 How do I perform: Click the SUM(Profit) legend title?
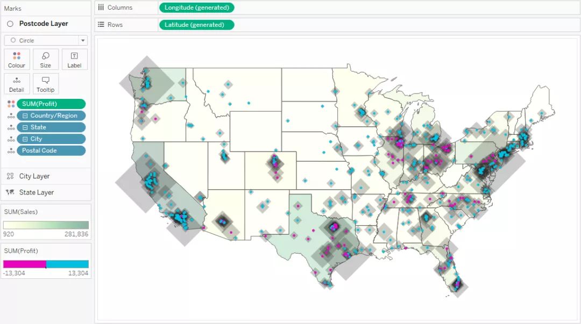tap(21, 251)
